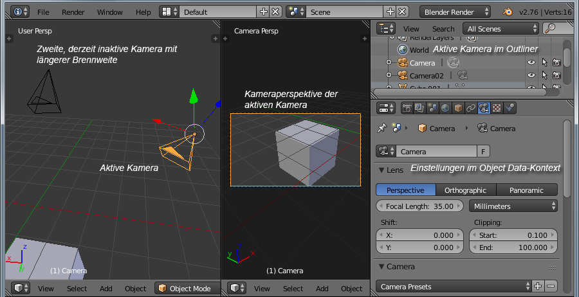Open the World properties tab icon
The width and height of the screenshot is (579, 297).
pos(444,107)
